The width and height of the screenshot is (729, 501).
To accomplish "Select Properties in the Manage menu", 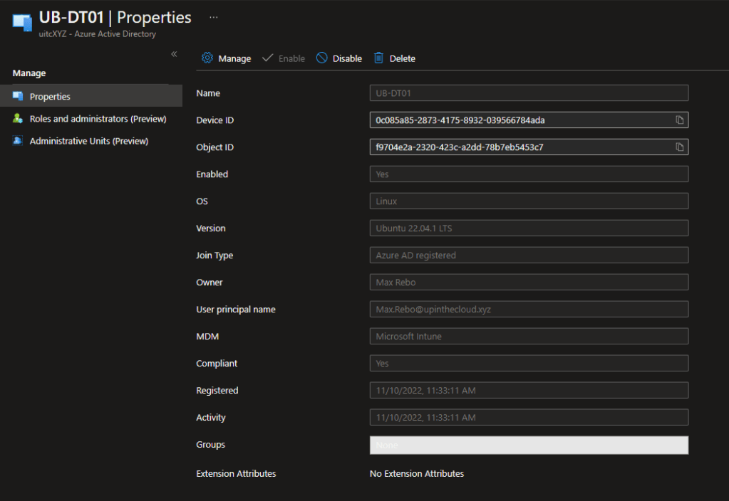I will click(50, 96).
